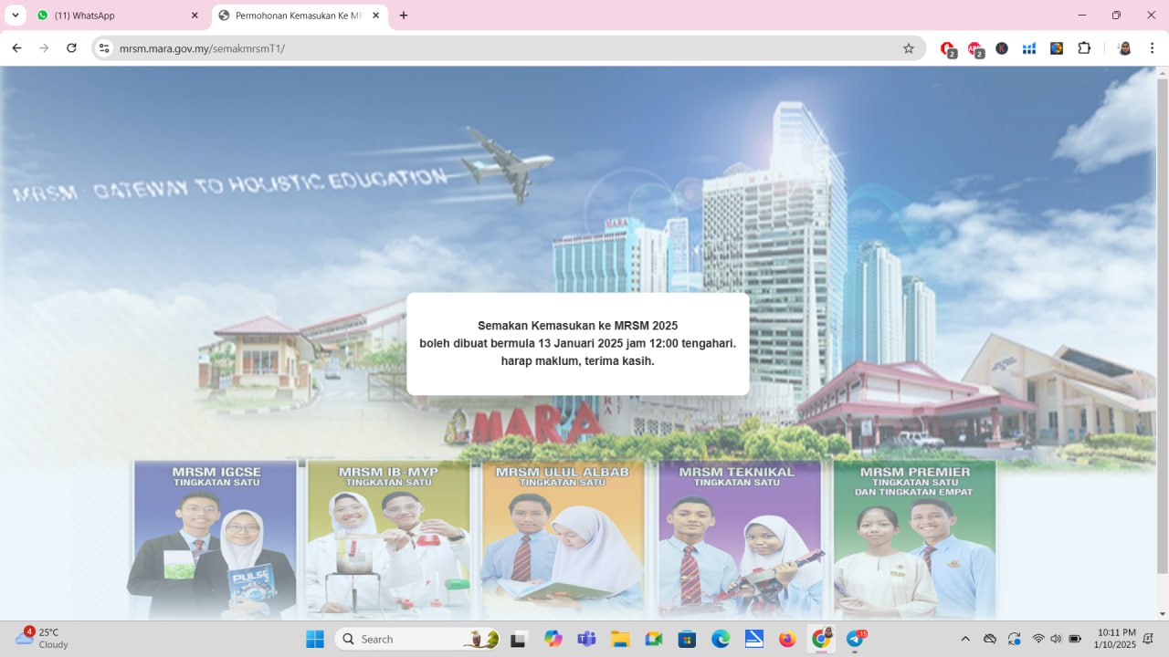
Task: Open Telegram from the taskbar
Action: tap(855, 639)
